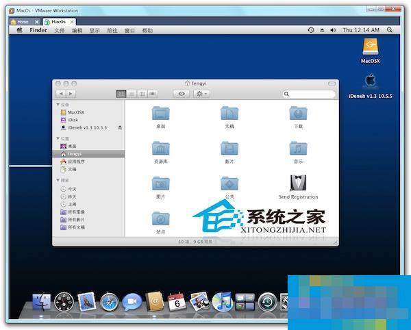Switch to column view in Finder toolbar
The width and height of the screenshot is (411, 330).
coord(142,94)
